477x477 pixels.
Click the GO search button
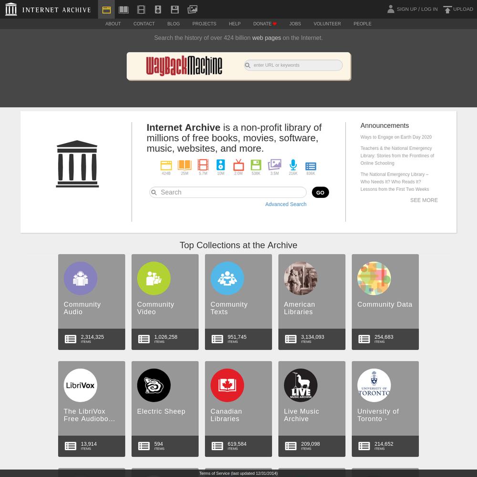pyautogui.click(x=321, y=192)
